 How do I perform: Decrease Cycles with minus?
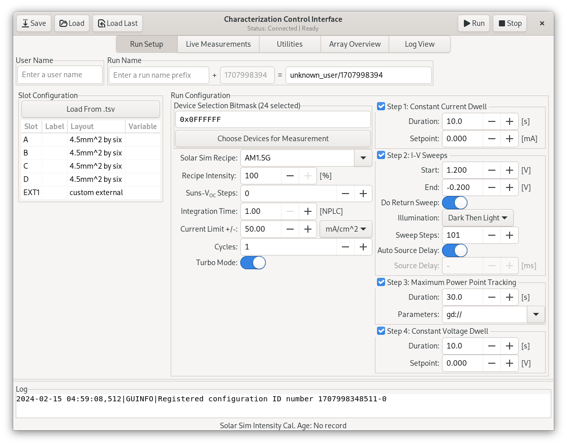pyautogui.click(x=345, y=247)
